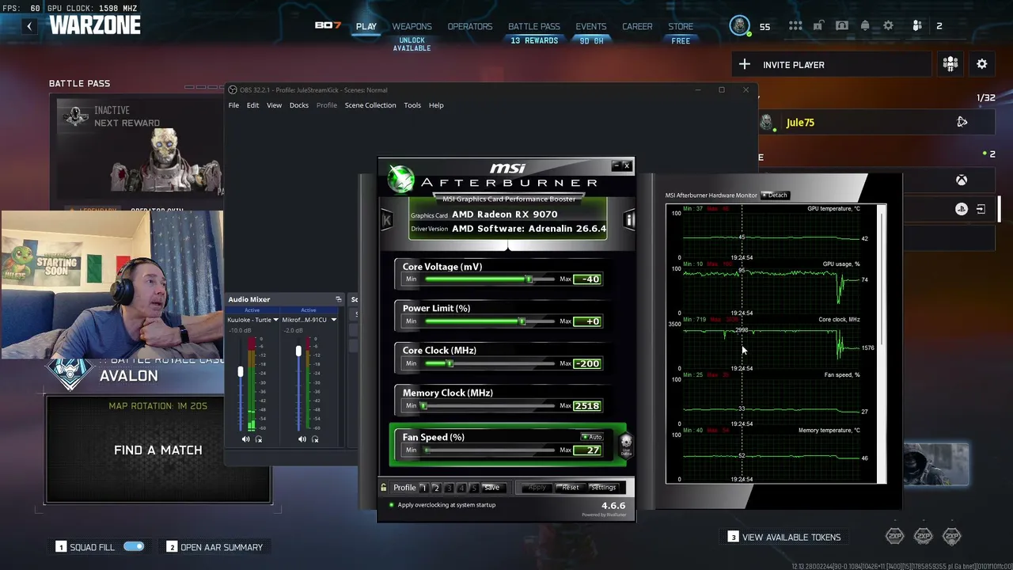1013x570 pixels.
Task: Open the social friends icon in Warzone
Action: (917, 26)
